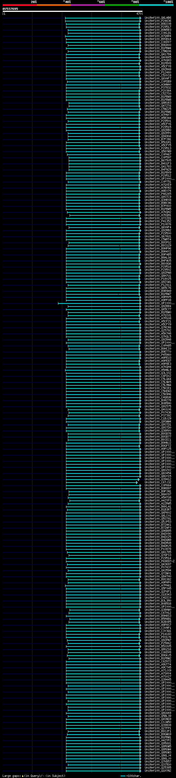Select hit UniRef100_B9I2F1
The image size is (176, 778).
158,731
